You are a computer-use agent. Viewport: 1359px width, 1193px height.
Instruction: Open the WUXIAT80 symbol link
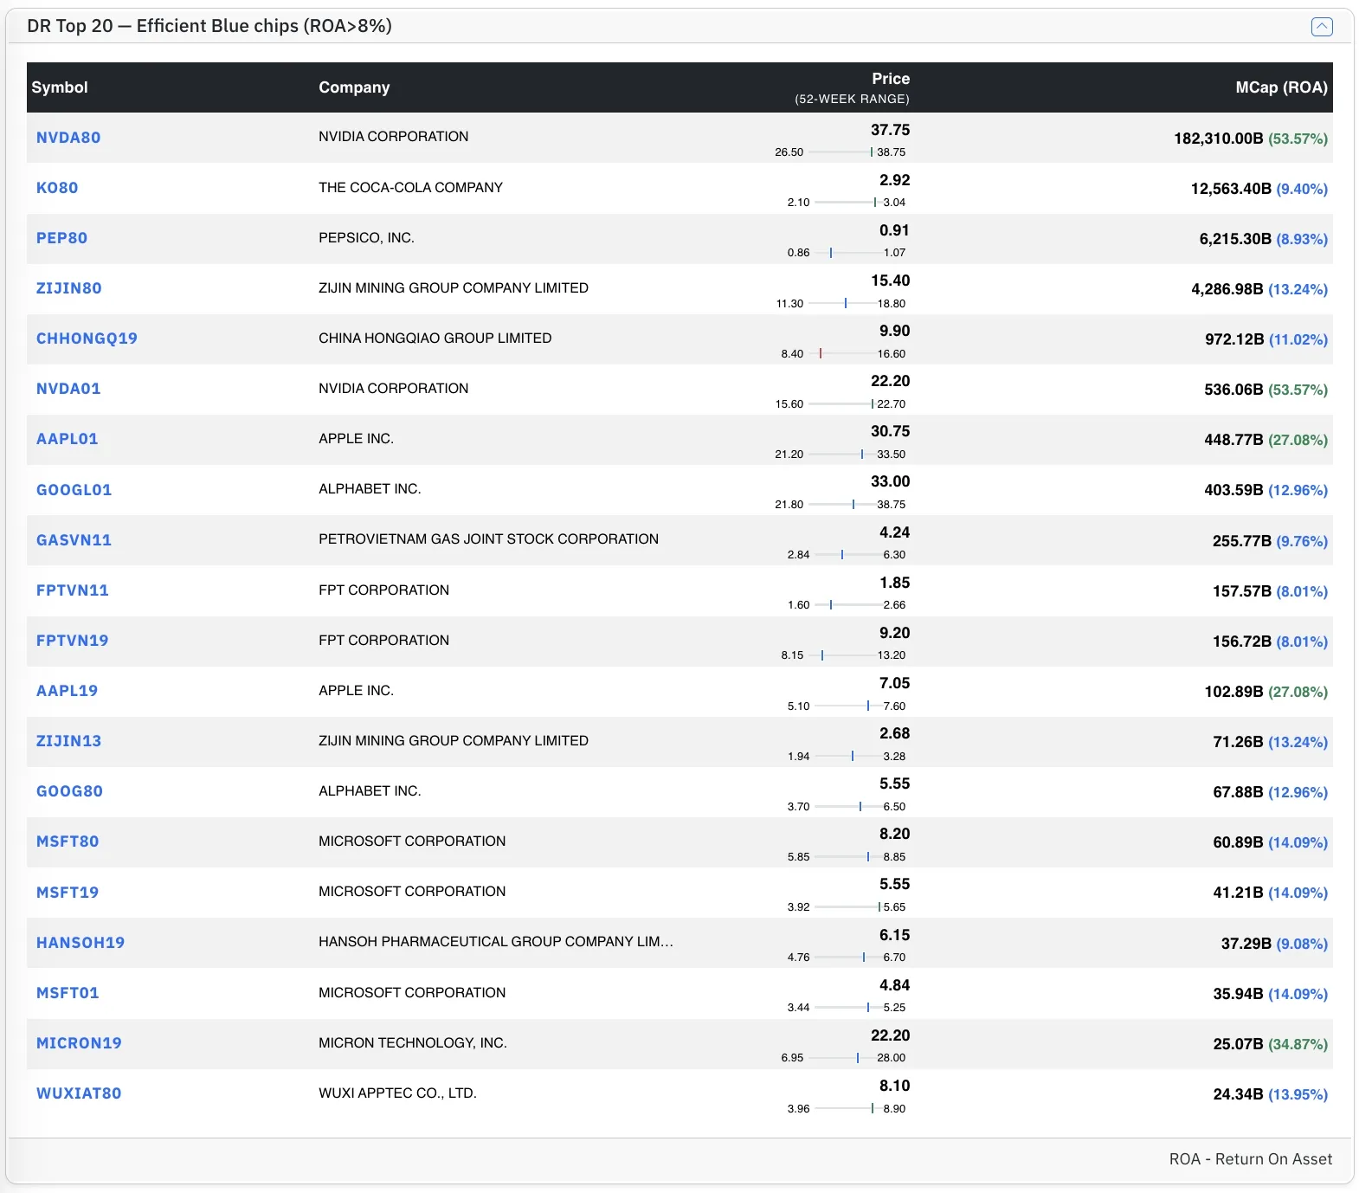click(79, 1093)
